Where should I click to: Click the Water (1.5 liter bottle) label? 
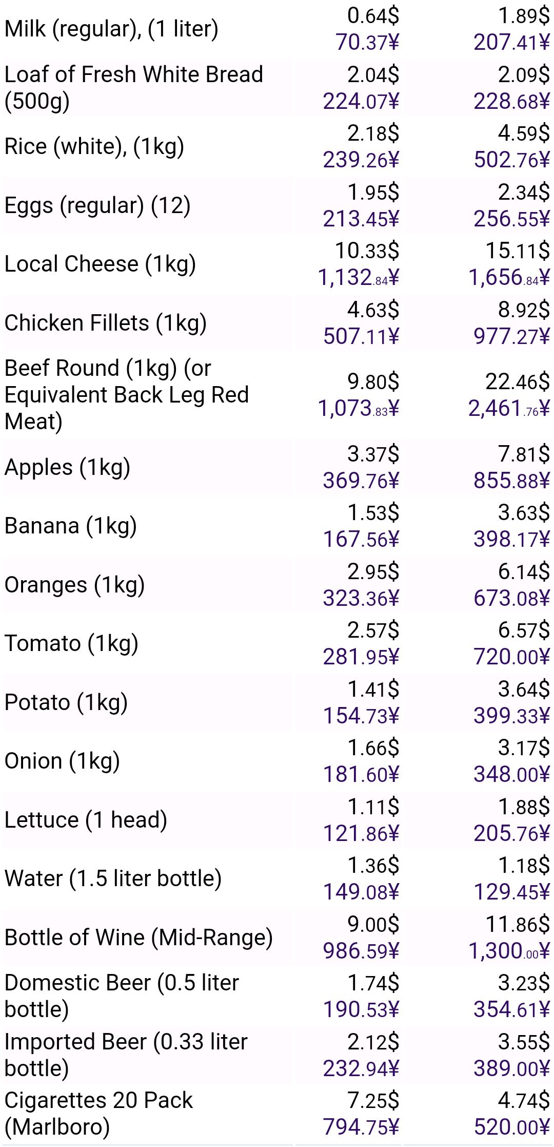[113, 879]
